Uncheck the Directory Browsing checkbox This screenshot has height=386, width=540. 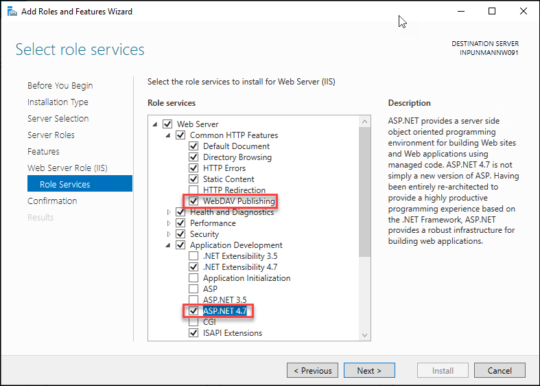(193, 157)
